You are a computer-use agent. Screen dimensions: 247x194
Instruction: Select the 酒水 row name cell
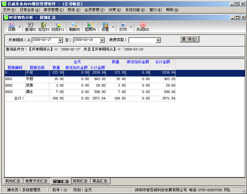(x=37, y=92)
